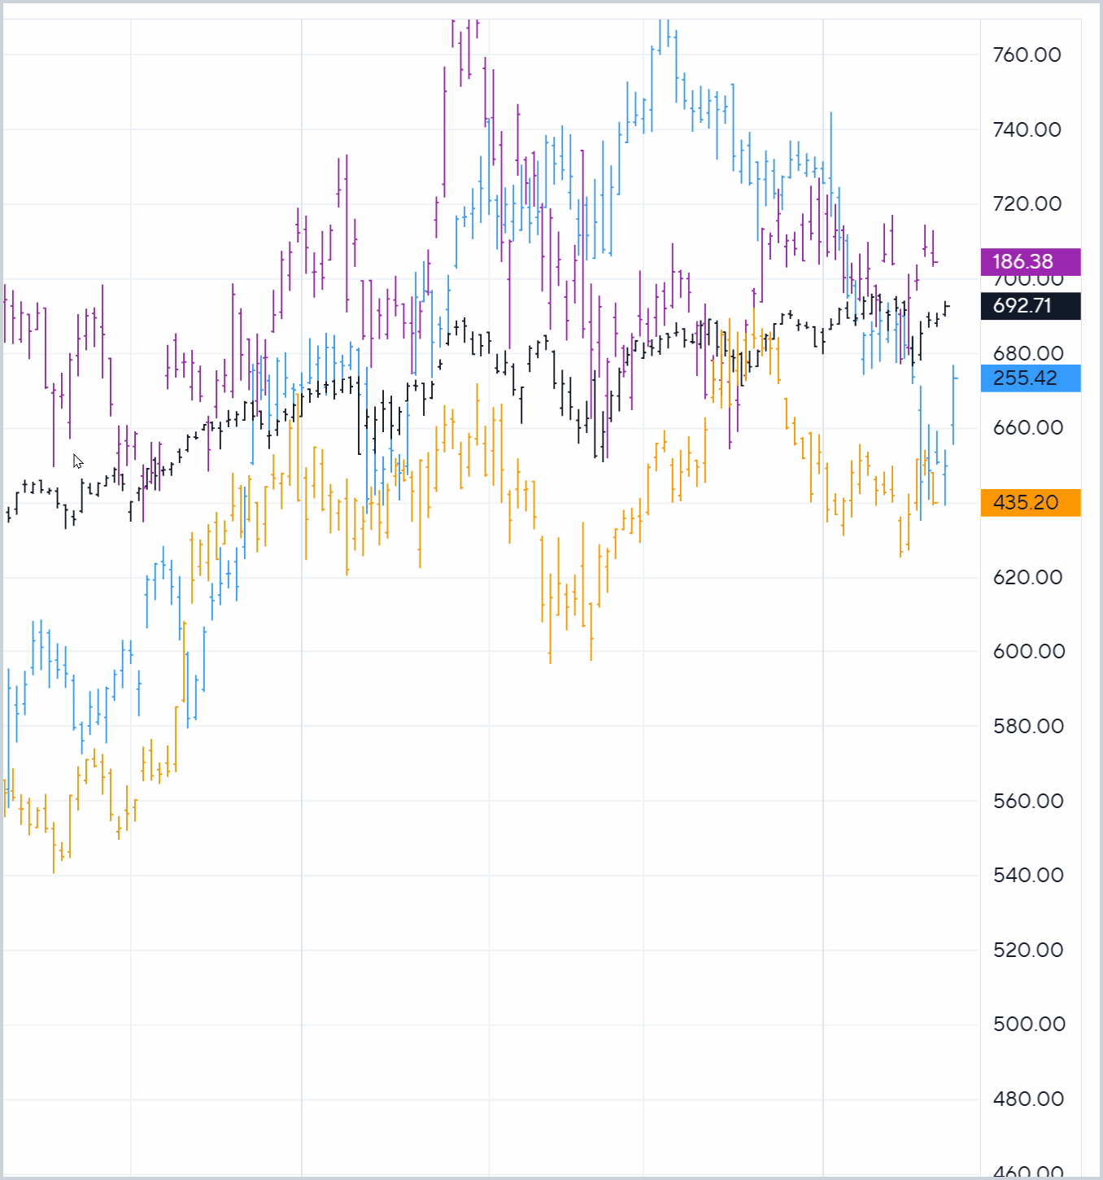Viewport: 1103px width, 1180px height.
Task: Click the 520.00 price axis label
Action: [x=1027, y=950]
